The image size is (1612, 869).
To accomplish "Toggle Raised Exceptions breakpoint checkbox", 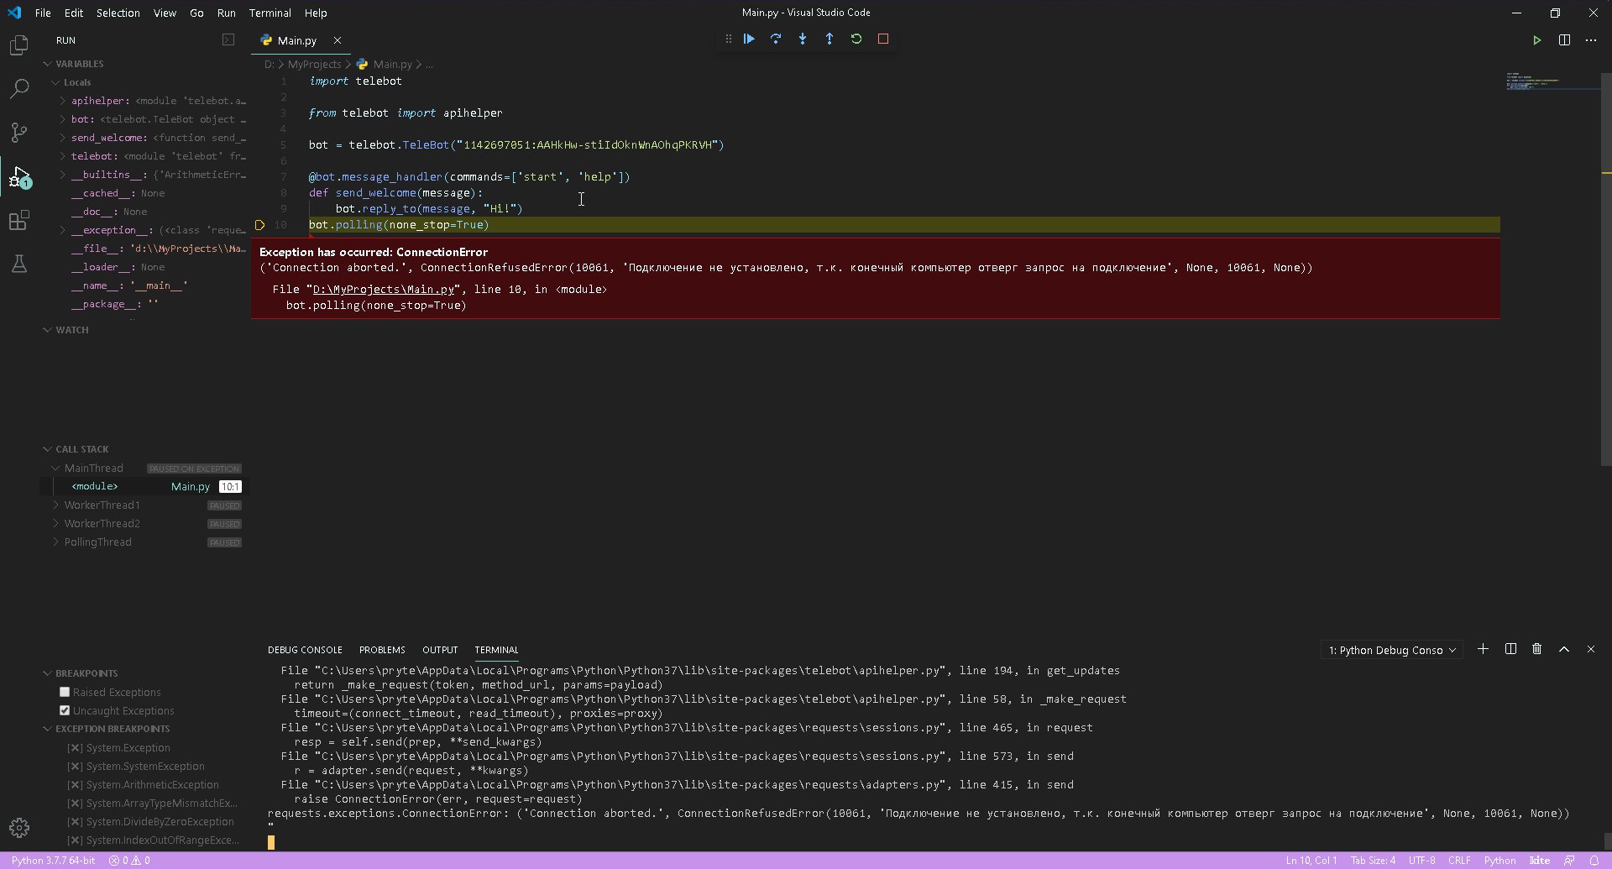I will (x=65, y=692).
